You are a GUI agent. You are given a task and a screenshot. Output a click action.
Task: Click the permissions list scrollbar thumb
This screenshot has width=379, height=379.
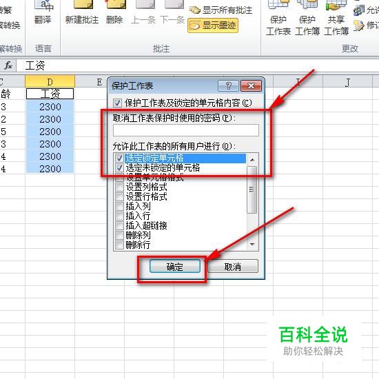(x=252, y=189)
